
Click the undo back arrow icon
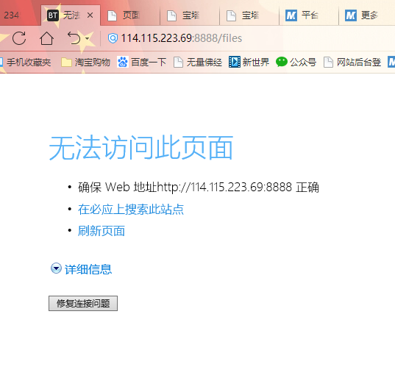[74, 38]
